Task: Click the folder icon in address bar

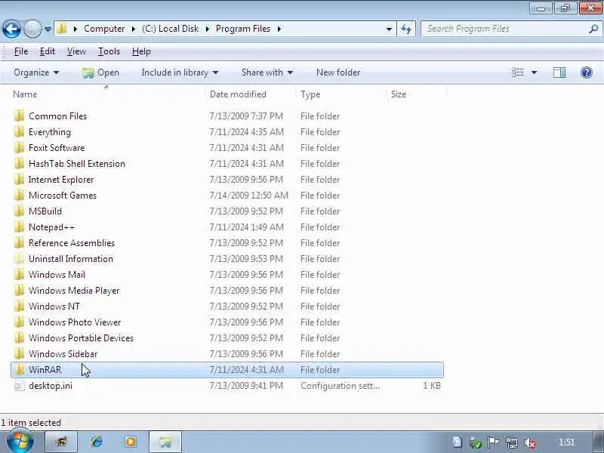Action: click(62, 29)
